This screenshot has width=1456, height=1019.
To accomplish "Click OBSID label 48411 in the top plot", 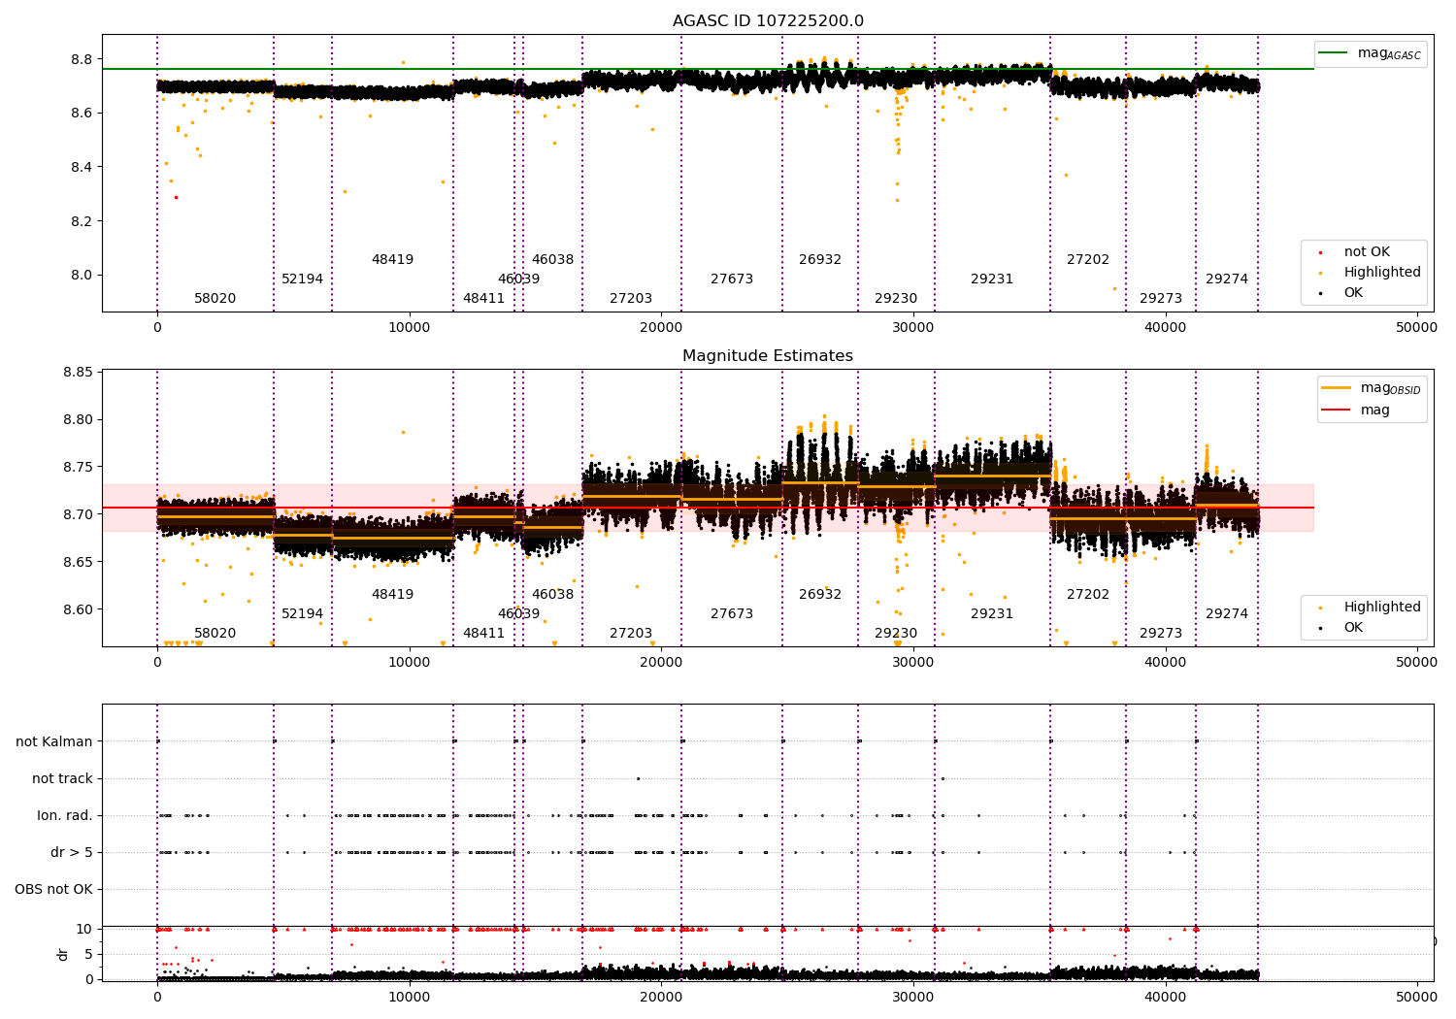I will (x=483, y=299).
